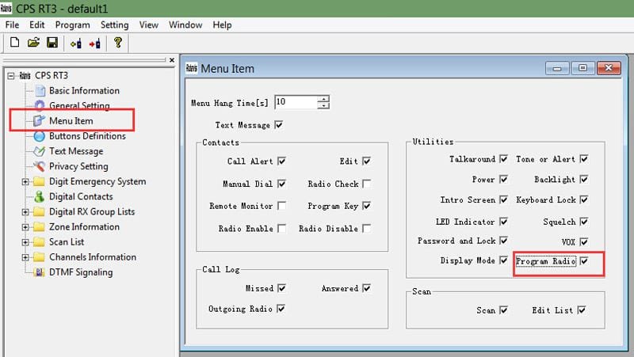This screenshot has width=634, height=357.
Task: Create a new codeplug file
Action: 14,43
